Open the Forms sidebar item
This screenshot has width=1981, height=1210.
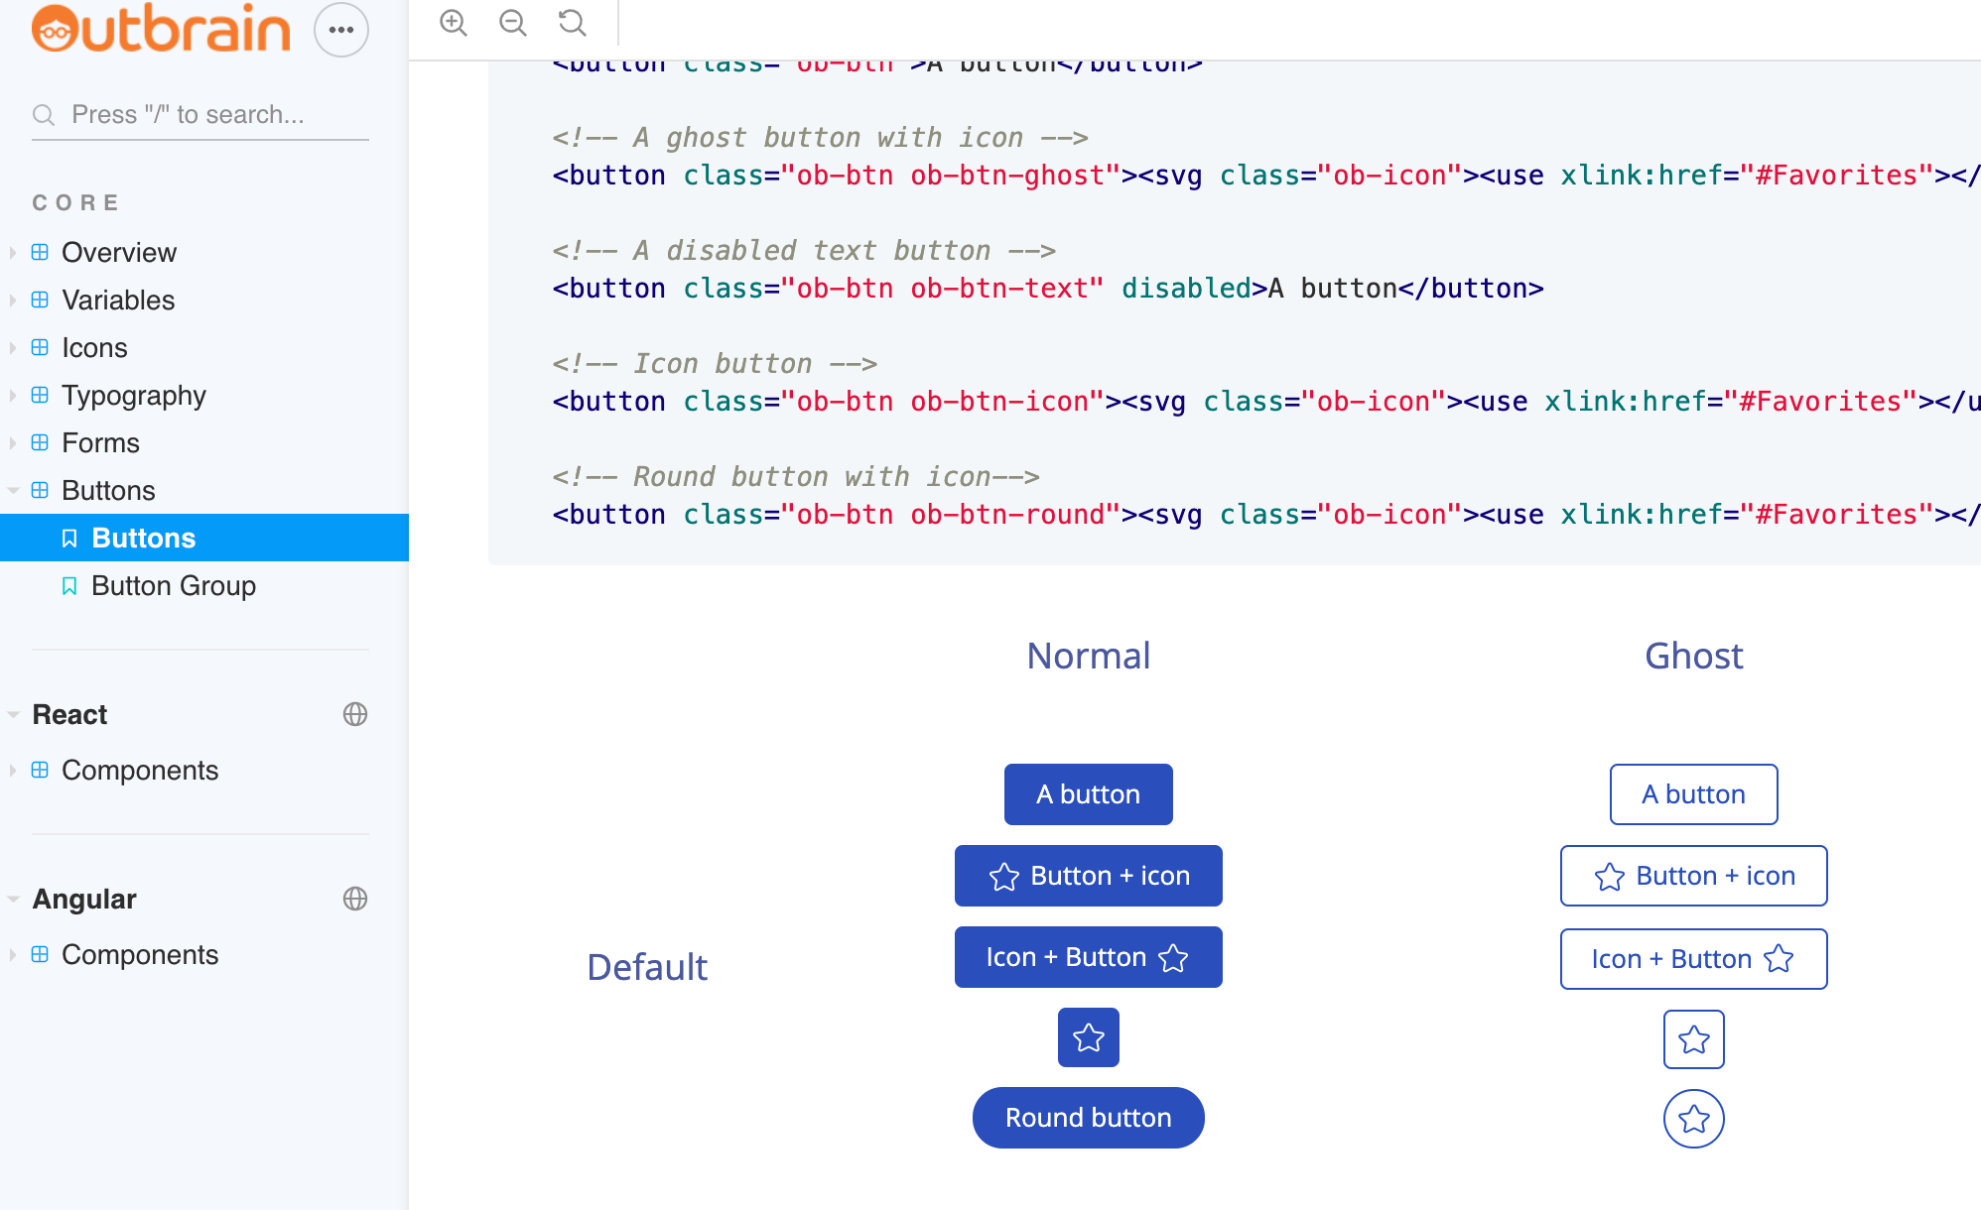coord(100,442)
